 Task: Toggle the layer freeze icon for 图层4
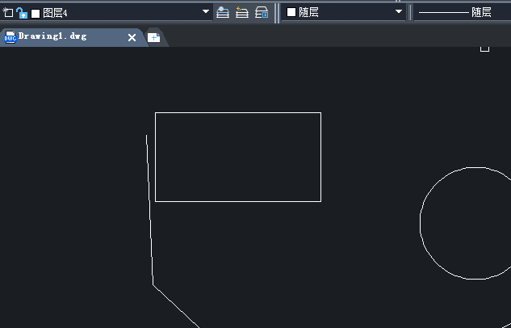pyautogui.click(x=7, y=13)
